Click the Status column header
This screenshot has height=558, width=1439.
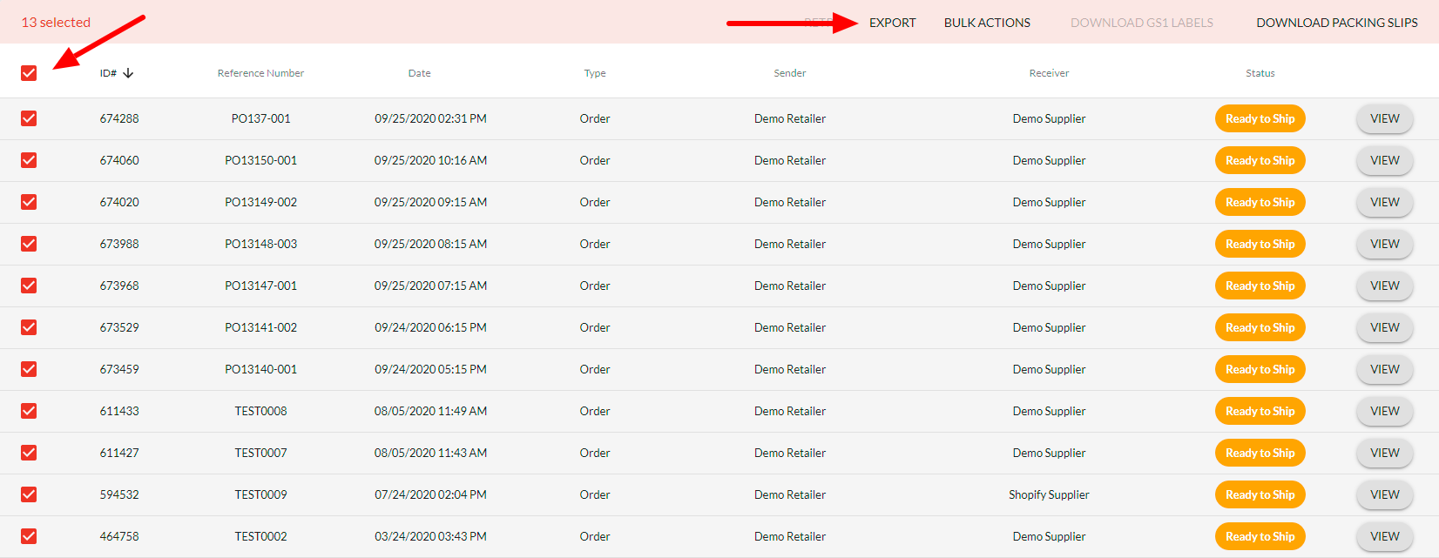pyautogui.click(x=1260, y=73)
